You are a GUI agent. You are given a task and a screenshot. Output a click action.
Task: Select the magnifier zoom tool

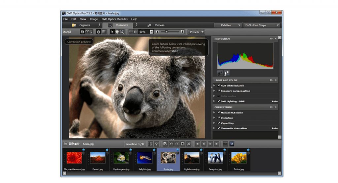(122, 32)
